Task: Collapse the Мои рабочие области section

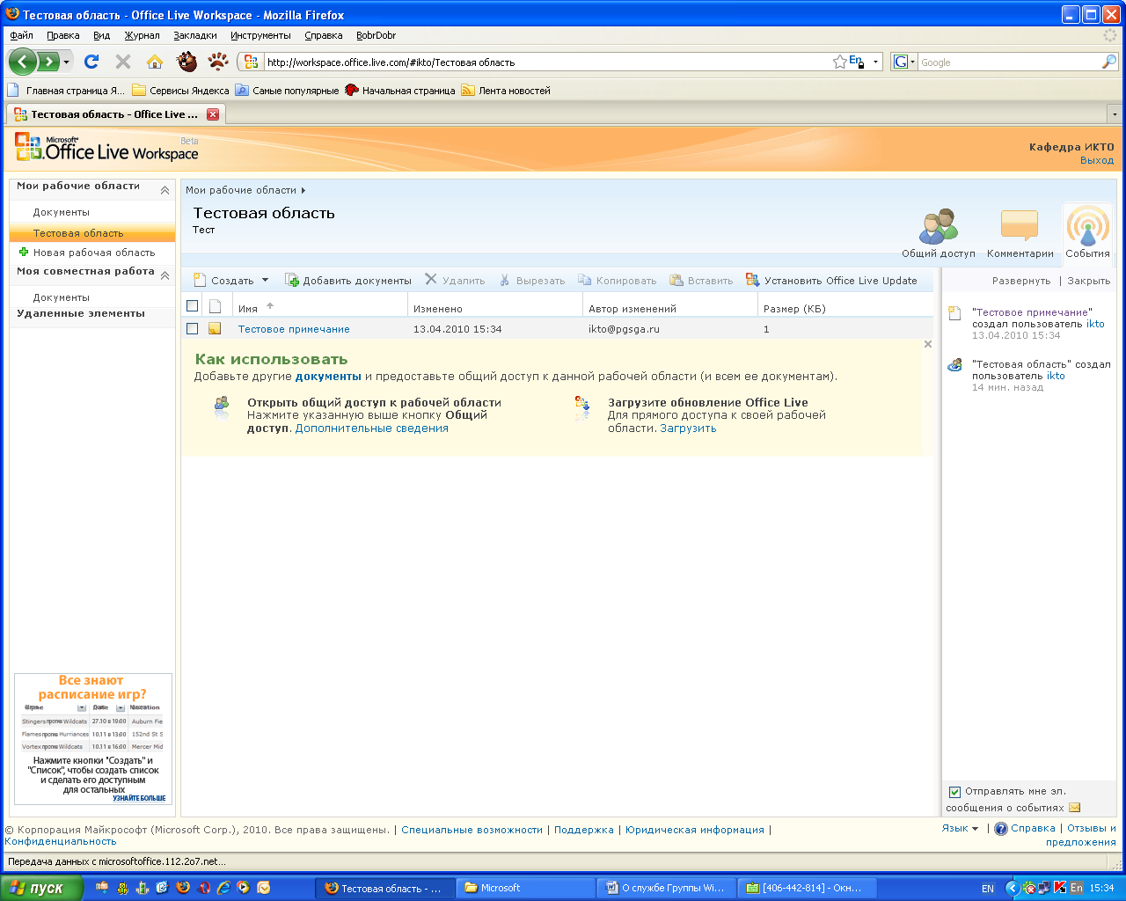Action: pos(165,190)
